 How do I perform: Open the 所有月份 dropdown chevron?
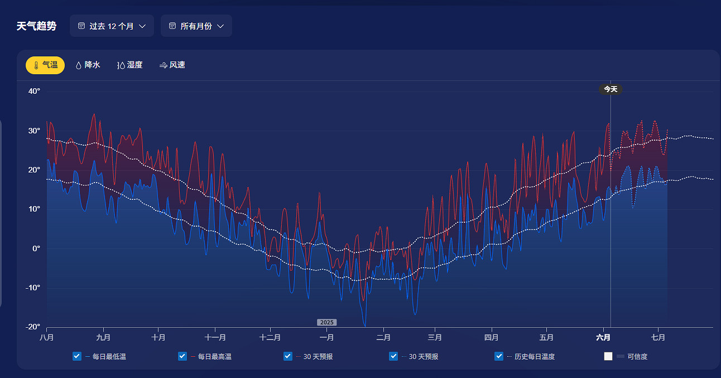(220, 26)
